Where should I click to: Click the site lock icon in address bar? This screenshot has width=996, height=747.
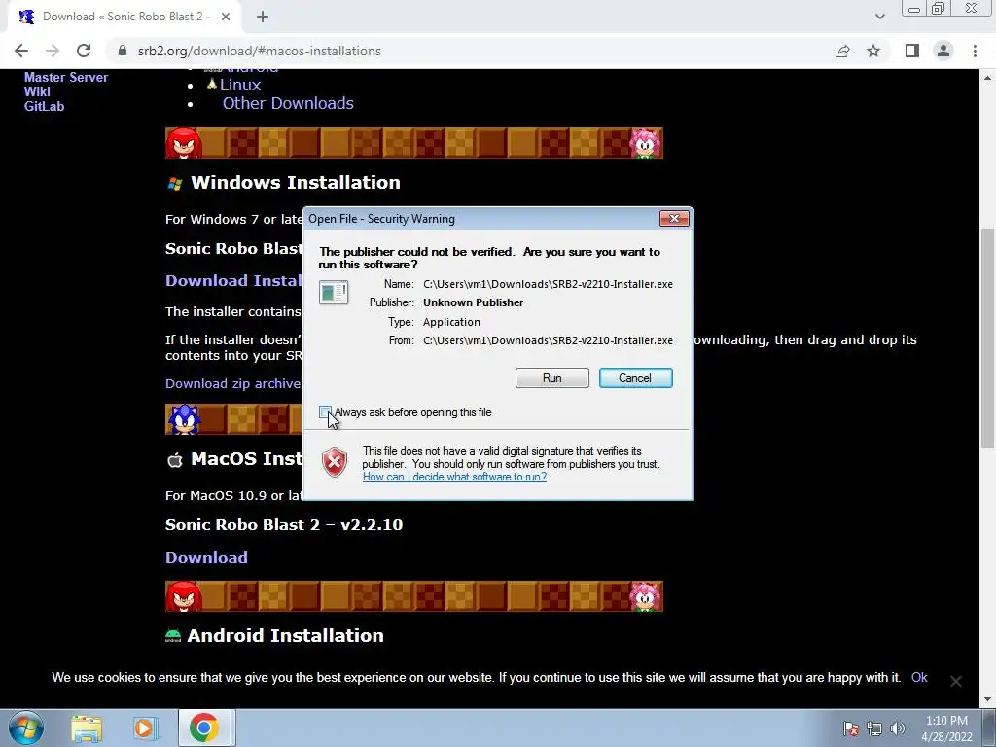124,51
